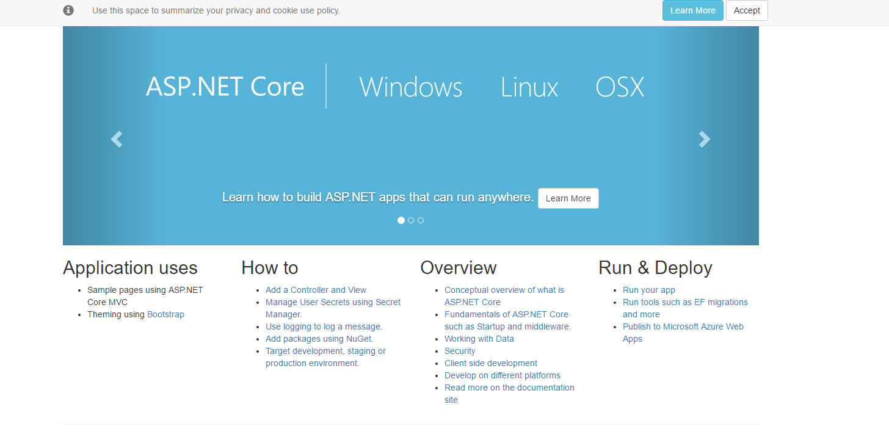The width and height of the screenshot is (889, 440).
Task: Click Learn More button in carousel
Action: pyautogui.click(x=568, y=198)
